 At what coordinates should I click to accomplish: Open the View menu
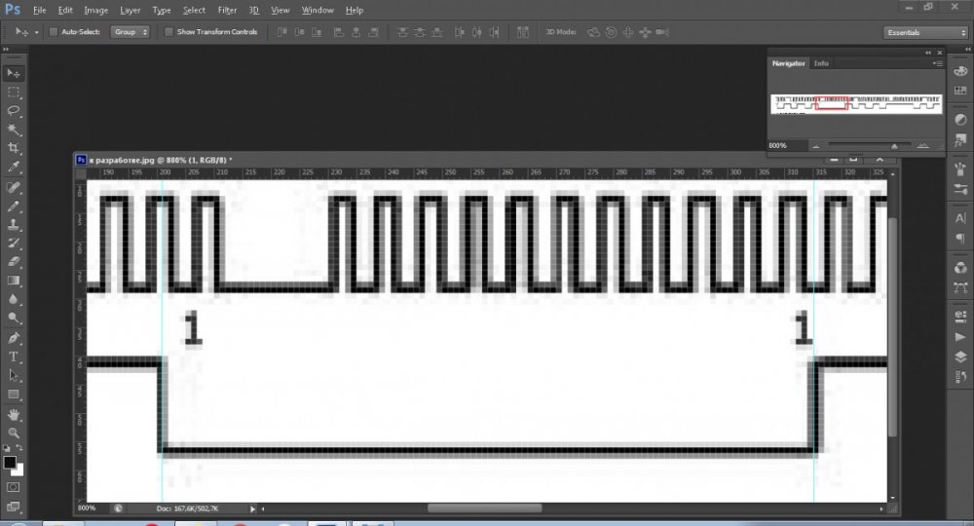pyautogui.click(x=281, y=10)
